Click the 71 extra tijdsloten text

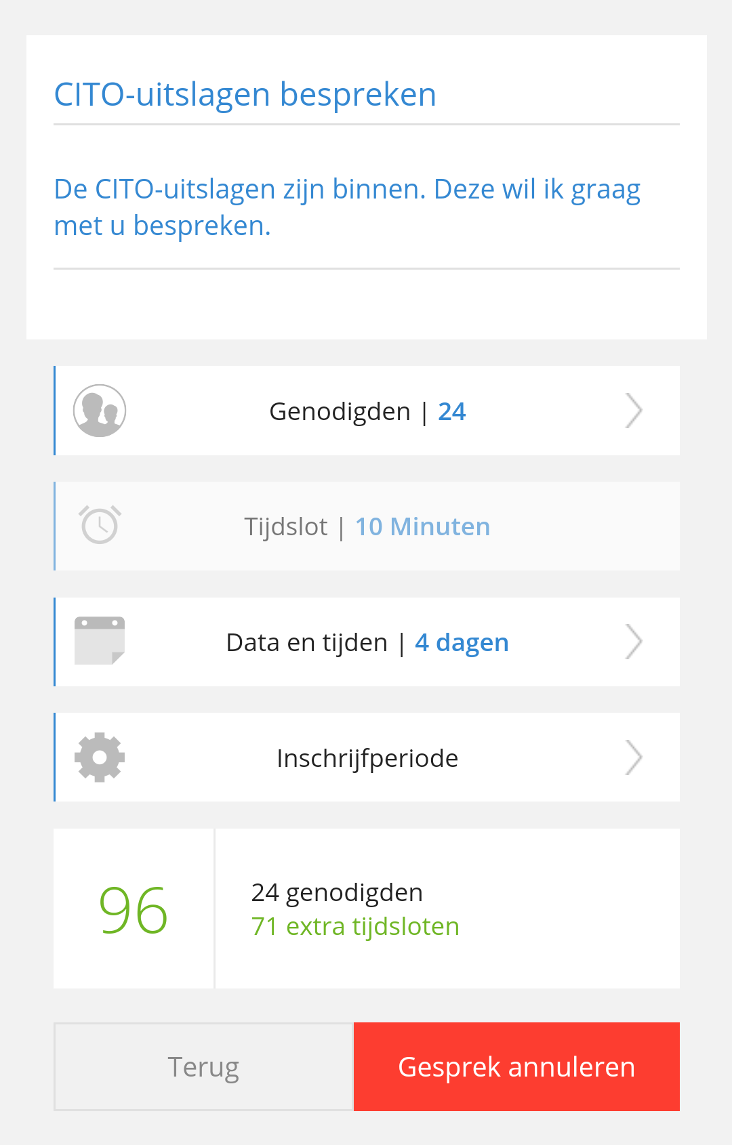click(355, 926)
